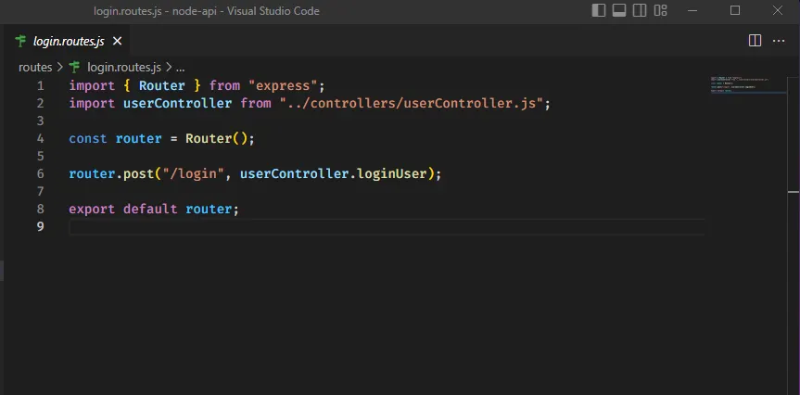Viewport: 800px width, 395px height.
Task: Open the editor more actions ellipsis
Action: click(x=779, y=41)
